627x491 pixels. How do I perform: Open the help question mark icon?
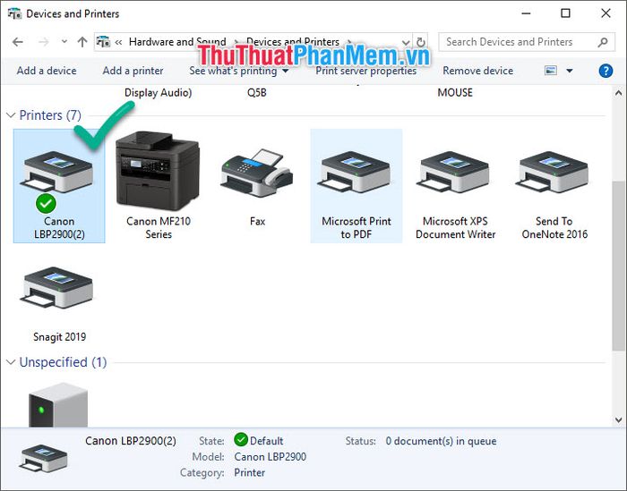click(x=606, y=71)
